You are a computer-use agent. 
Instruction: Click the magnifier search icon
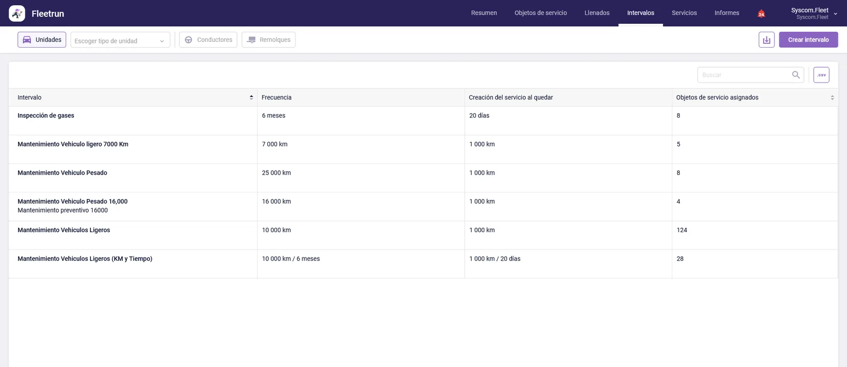(796, 75)
